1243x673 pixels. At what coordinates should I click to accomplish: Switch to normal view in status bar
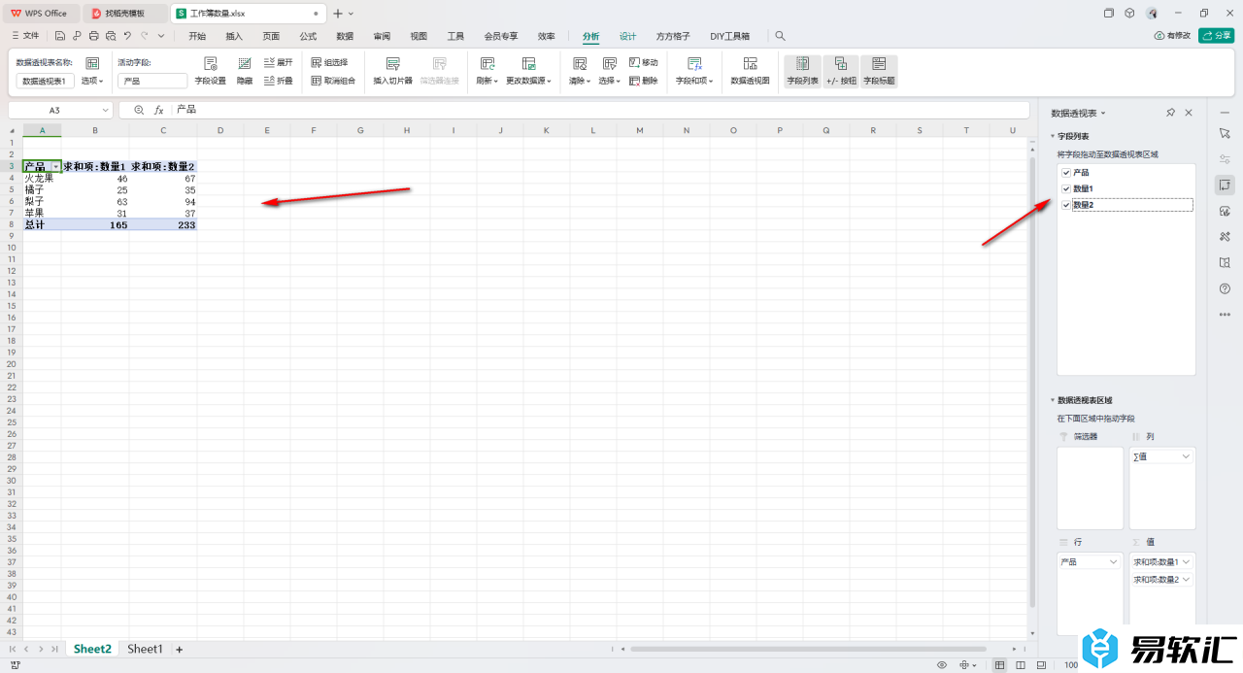click(1000, 665)
